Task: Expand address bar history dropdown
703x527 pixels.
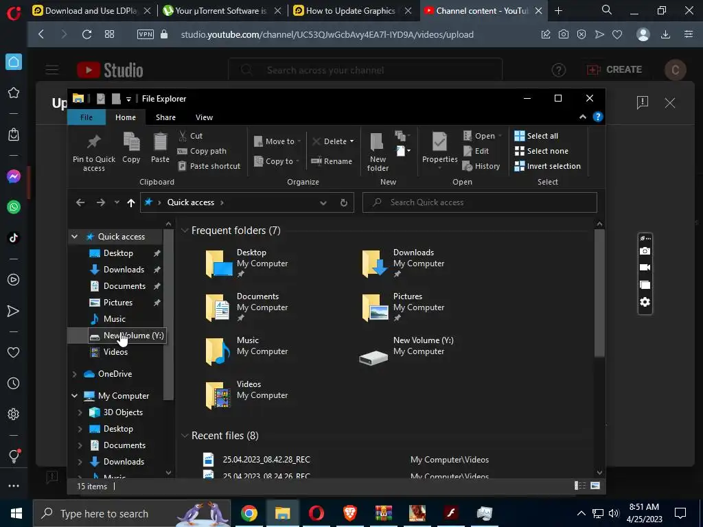Action: [x=323, y=202]
